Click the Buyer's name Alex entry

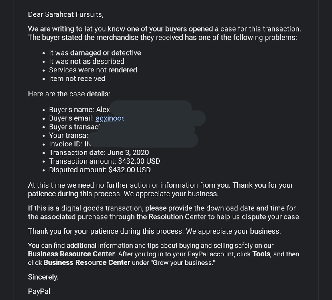click(x=79, y=110)
